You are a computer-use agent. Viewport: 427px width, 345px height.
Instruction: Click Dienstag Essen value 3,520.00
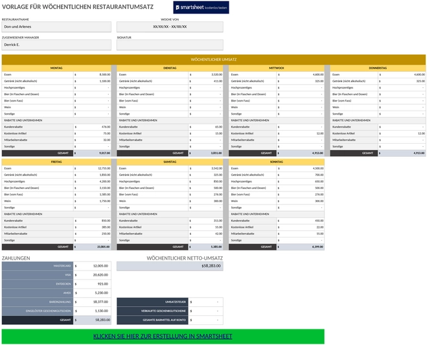pyautogui.click(x=205, y=74)
